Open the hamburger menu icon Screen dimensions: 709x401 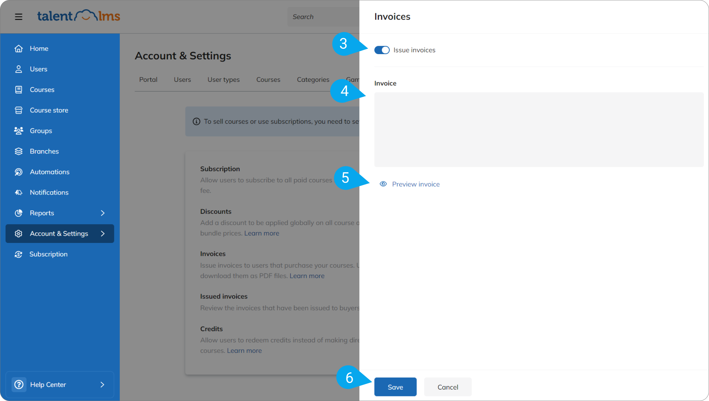18,17
